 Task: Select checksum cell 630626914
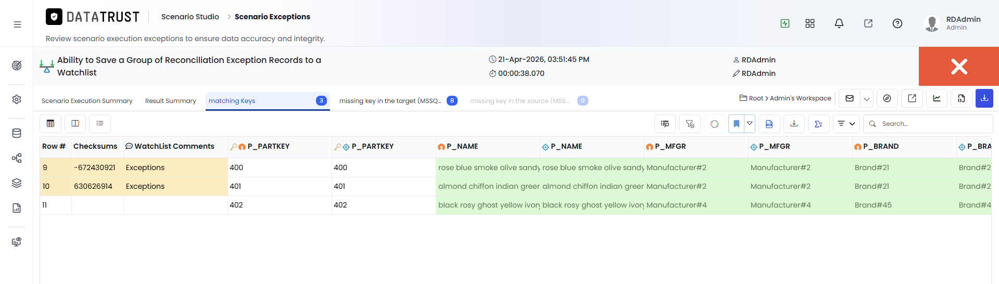pos(97,186)
